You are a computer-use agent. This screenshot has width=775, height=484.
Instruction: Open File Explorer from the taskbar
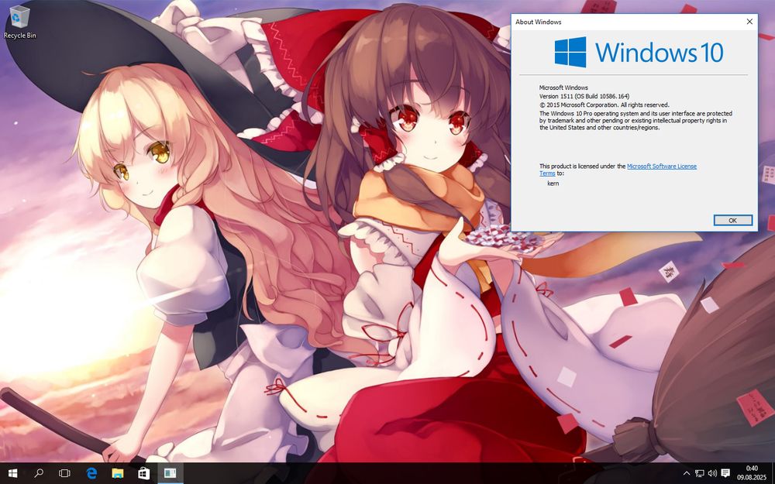point(118,473)
